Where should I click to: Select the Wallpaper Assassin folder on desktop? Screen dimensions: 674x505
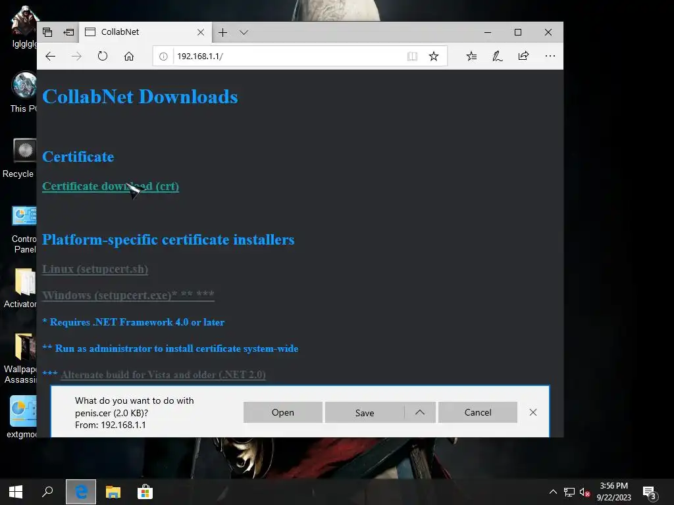coord(20,358)
